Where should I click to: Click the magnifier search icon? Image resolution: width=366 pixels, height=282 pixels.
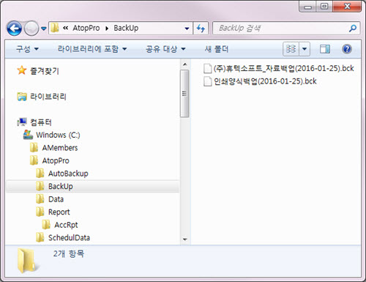(x=353, y=29)
